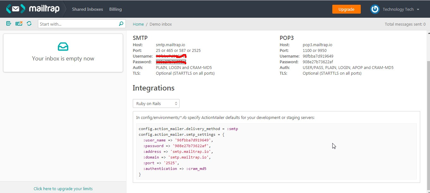Image resolution: width=430 pixels, height=193 pixels.
Task: Click the delivery_method = :smtp code line
Action: pyautogui.click(x=188, y=129)
